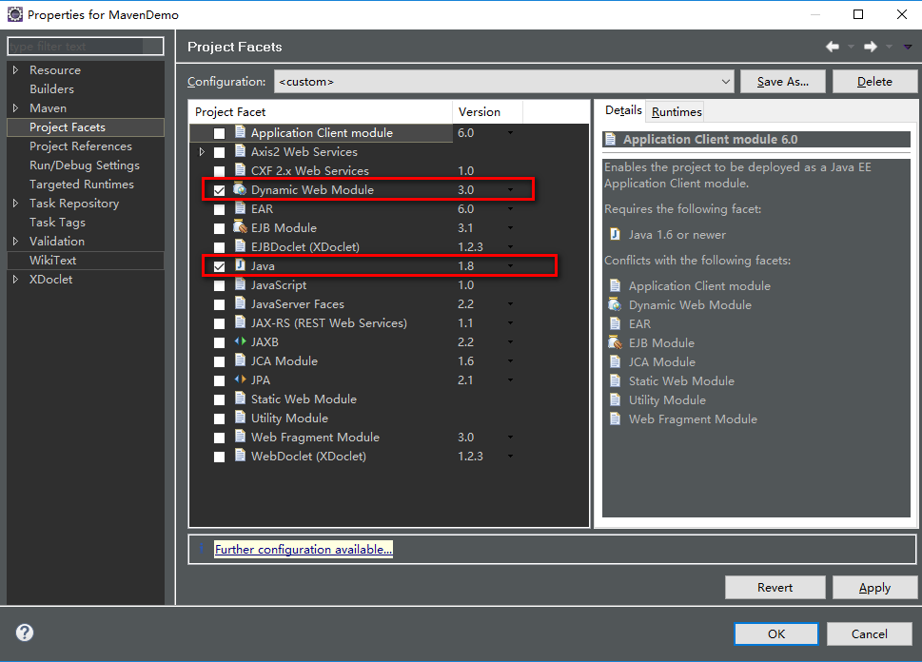Expand the Axis2 Web Services node
The height and width of the screenshot is (662, 922).
click(202, 151)
